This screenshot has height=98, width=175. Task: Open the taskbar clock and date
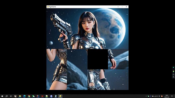[x=167, y=96]
